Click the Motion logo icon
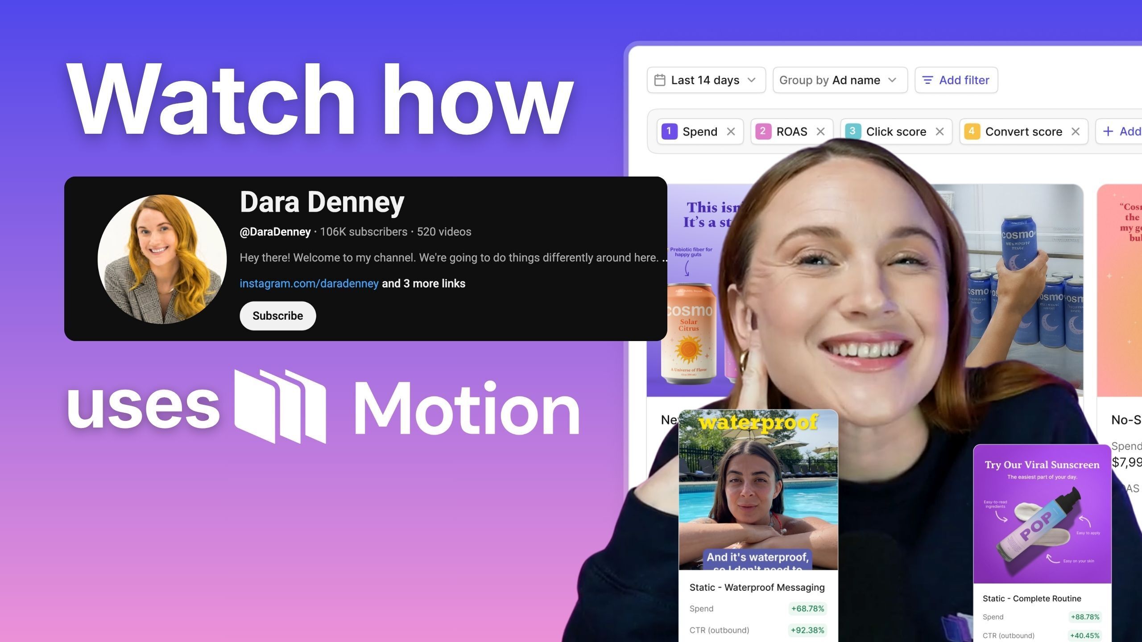 [280, 406]
